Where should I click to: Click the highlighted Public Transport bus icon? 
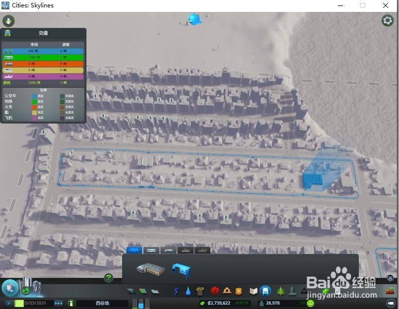click(x=266, y=291)
